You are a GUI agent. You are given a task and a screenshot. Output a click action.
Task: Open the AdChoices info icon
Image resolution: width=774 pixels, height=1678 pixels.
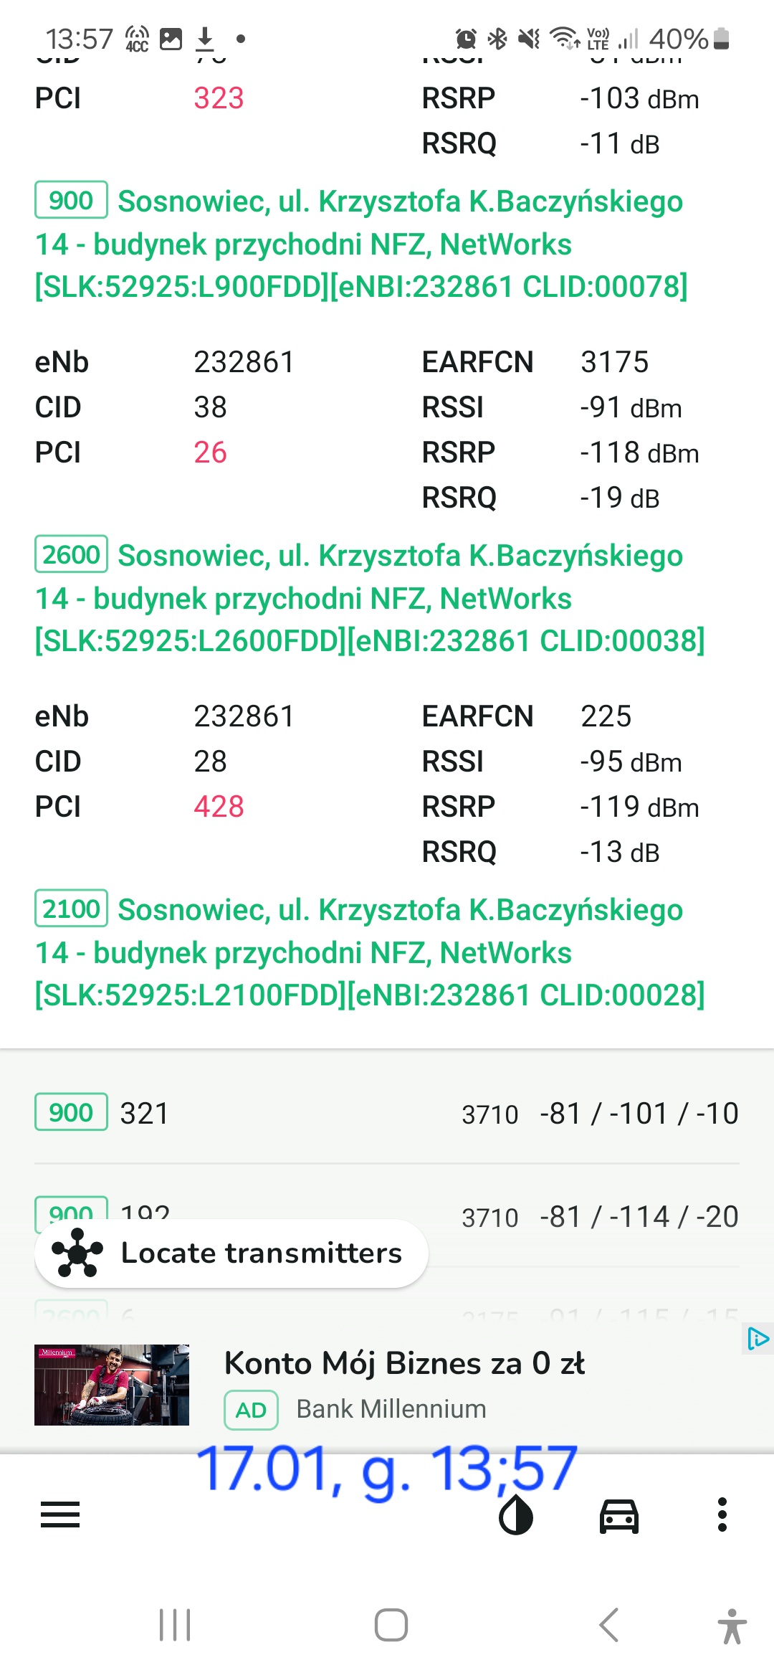click(x=758, y=1339)
